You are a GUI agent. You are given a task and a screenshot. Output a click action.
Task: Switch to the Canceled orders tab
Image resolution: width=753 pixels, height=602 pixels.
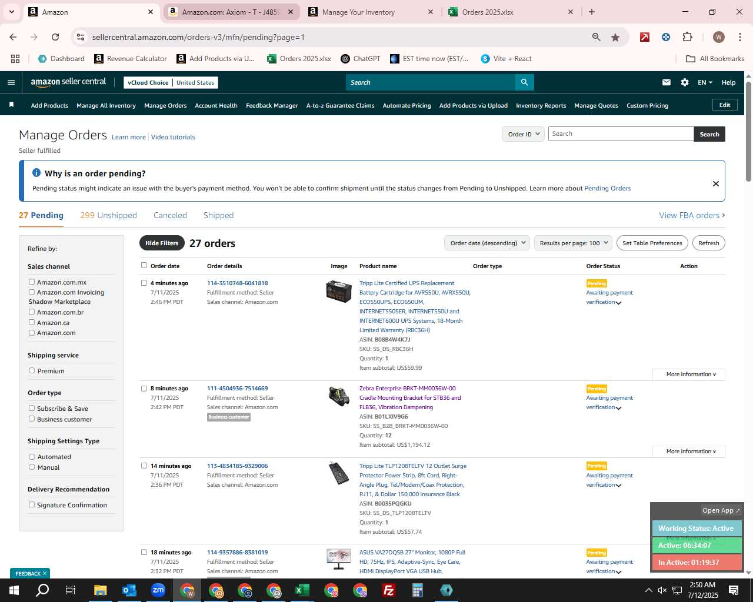170,215
